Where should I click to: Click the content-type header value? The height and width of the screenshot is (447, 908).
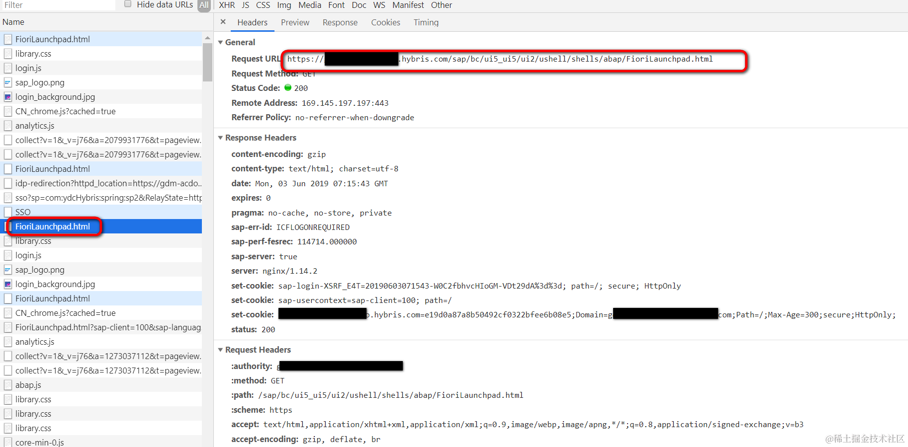pyautogui.click(x=343, y=169)
